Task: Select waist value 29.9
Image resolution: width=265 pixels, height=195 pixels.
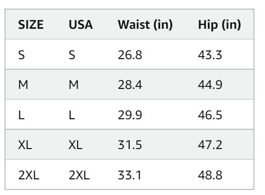Action: [130, 115]
